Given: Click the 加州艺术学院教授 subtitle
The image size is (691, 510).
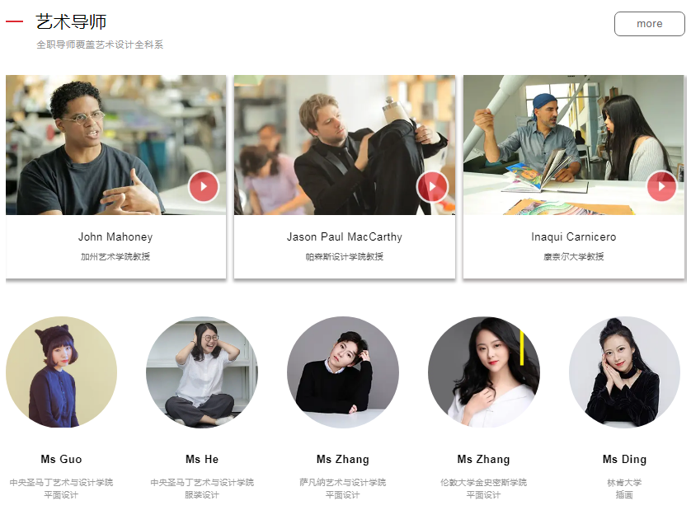Looking at the screenshot, I should pyautogui.click(x=115, y=257).
